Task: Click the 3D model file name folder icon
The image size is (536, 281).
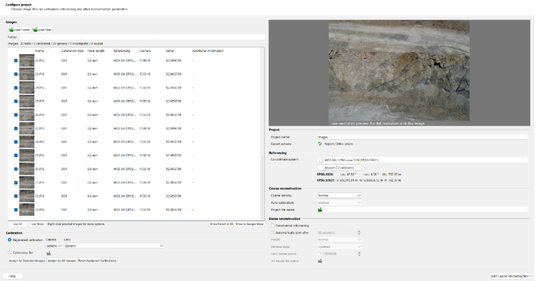Action: [x=321, y=261]
